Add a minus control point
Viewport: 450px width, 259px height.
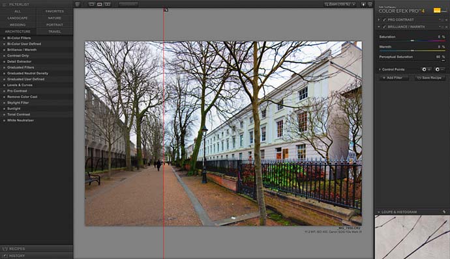(x=440, y=70)
